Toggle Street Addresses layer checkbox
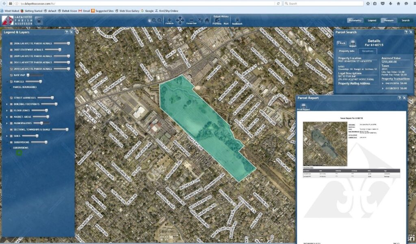This screenshot has height=244, width=416. (x=11, y=98)
